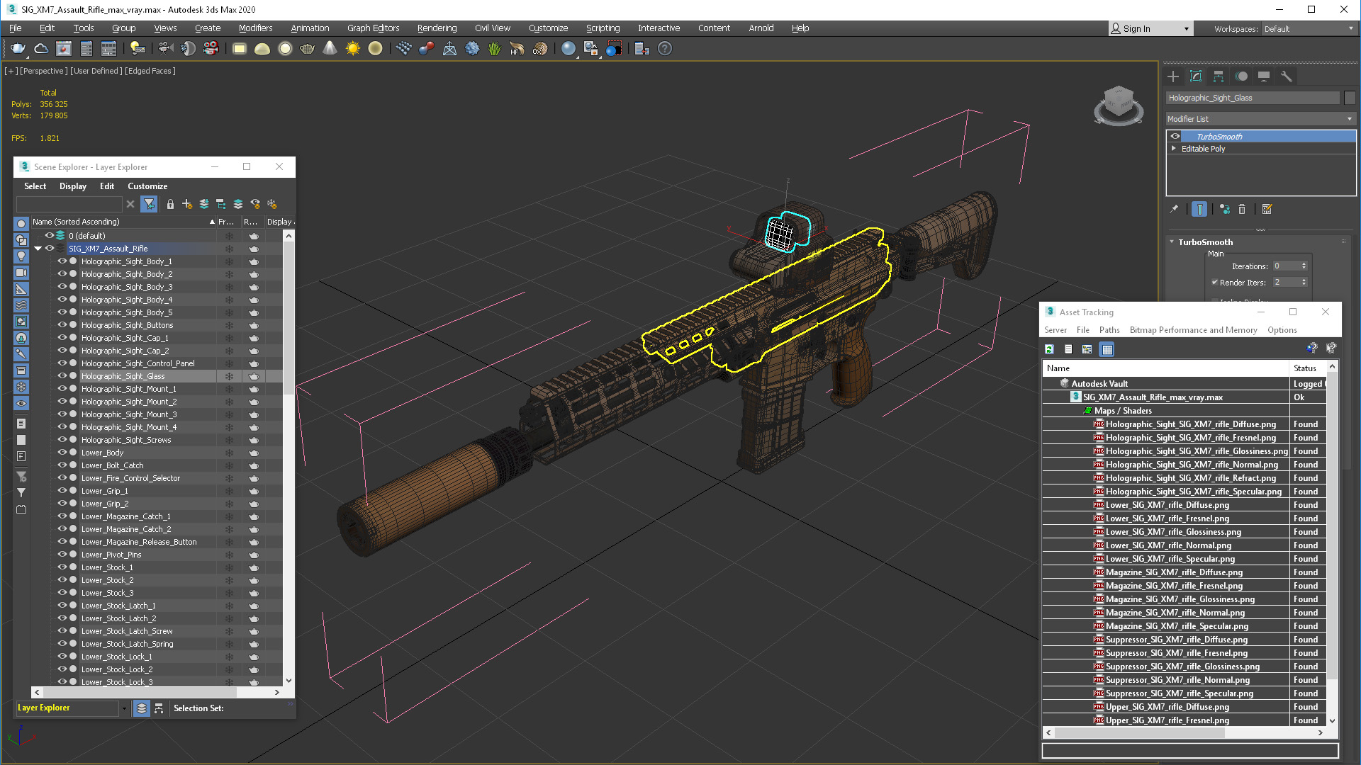Open the Hierarchy tab in command panel
1361x765 pixels.
coord(1219,76)
